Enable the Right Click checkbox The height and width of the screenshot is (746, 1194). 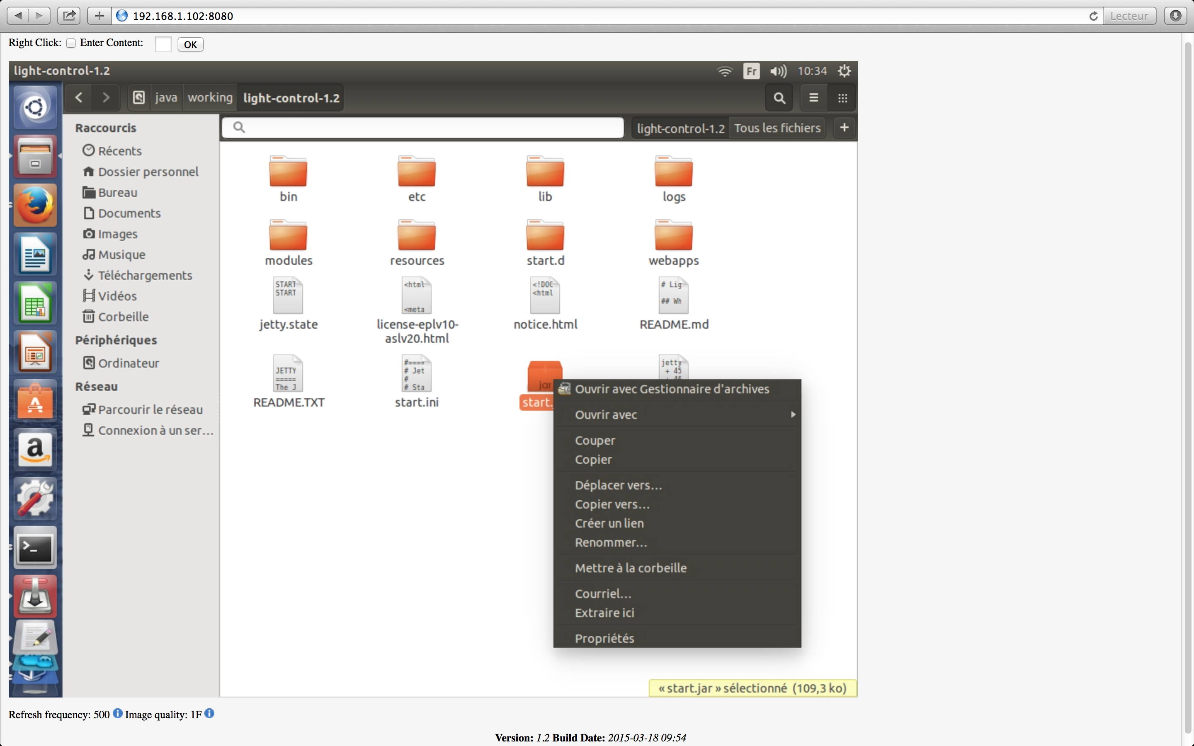[x=71, y=43]
